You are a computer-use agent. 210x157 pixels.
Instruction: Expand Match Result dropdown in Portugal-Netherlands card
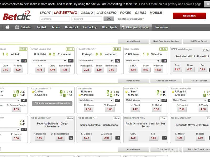coord(96,61)
